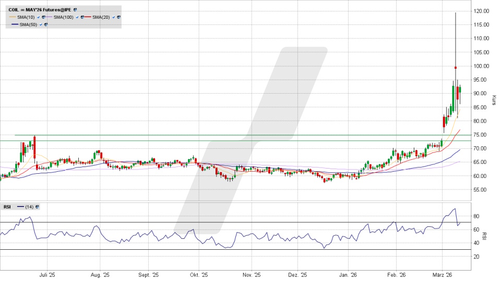Select the red SMA(20) line color swatch
This screenshot has width=501, height=281.
tap(89, 17)
